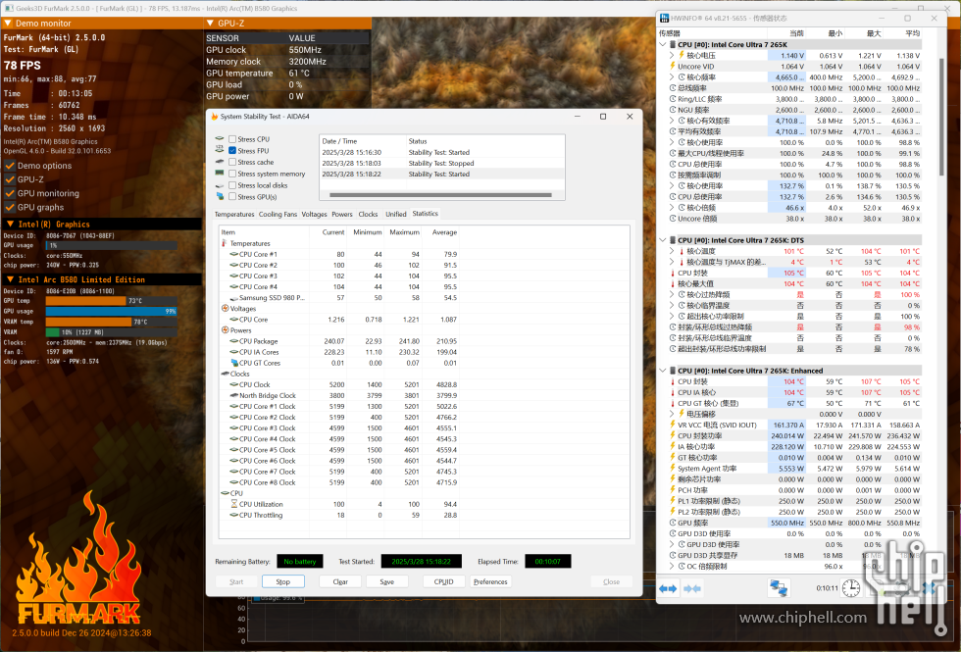Click the lightning icon beside Uncore VID
Screen dimensions: 961x652
[673, 67]
